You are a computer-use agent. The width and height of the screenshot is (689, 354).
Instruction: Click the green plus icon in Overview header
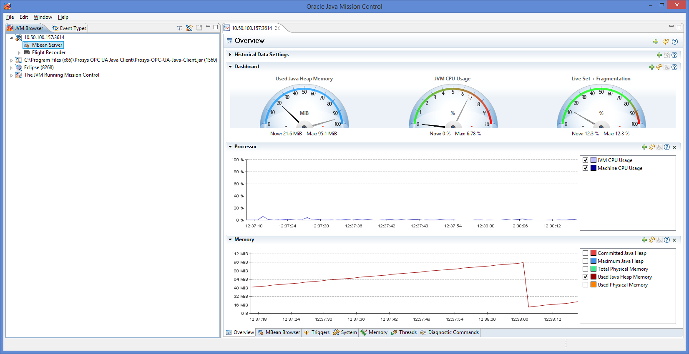pos(656,42)
